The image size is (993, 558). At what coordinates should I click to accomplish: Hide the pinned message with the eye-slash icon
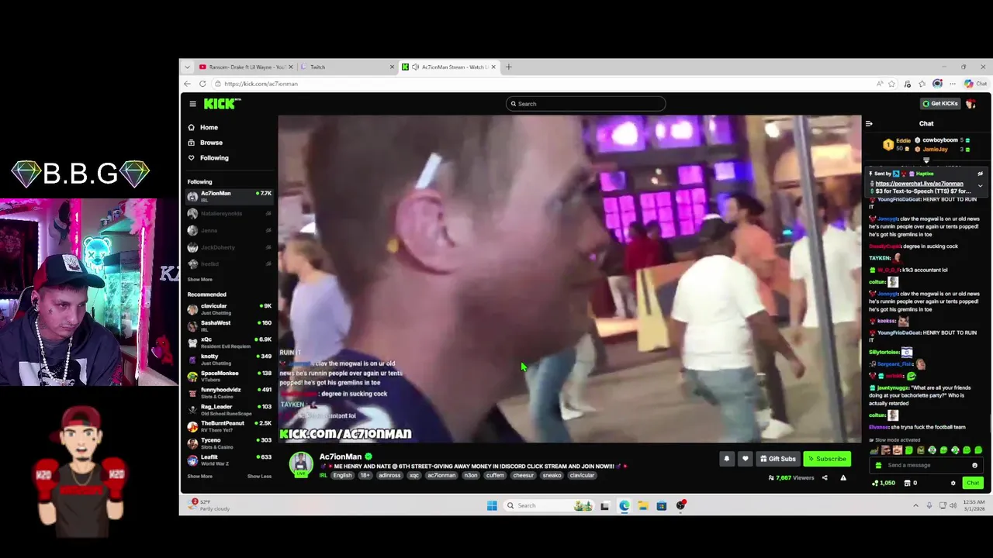[980, 174]
